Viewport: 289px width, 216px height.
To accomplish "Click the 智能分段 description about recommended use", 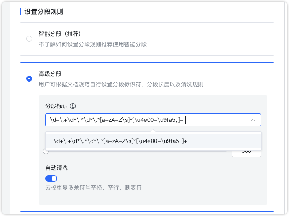I will tap(93, 44).
